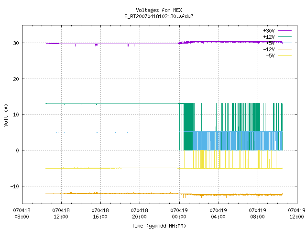306x230 pixels.
Task: Click the x-axis label 070418 08:00
Action: pos(22,214)
